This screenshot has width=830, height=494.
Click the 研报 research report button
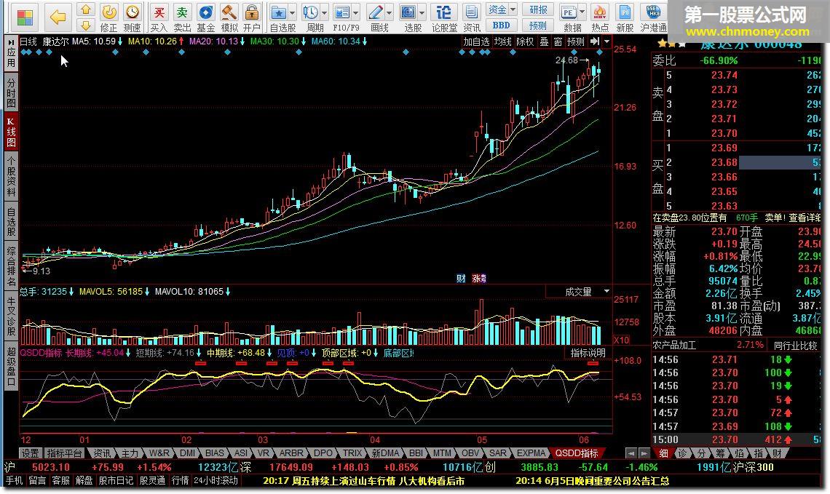point(538,10)
